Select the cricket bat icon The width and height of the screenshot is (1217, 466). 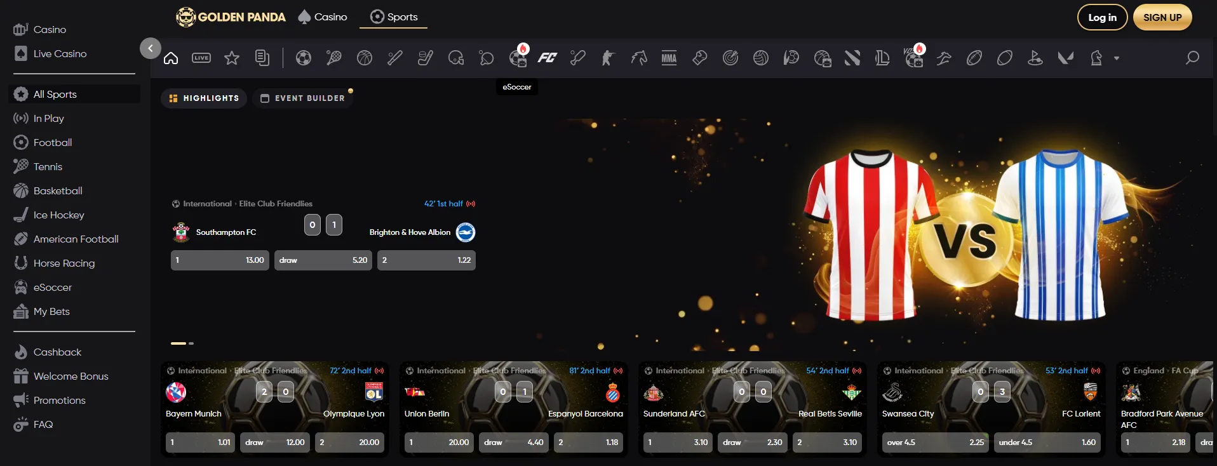[x=578, y=58]
